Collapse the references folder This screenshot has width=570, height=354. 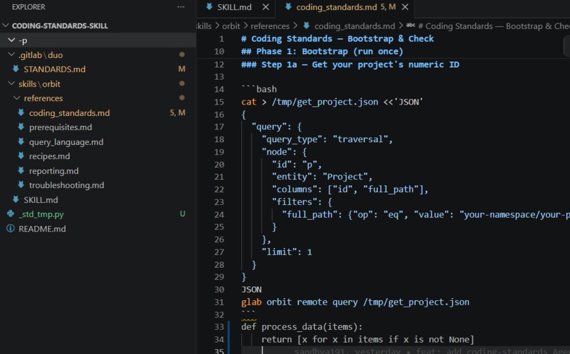[x=17, y=98]
